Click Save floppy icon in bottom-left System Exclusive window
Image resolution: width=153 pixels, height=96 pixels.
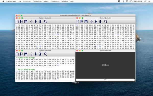(x=26, y=54)
